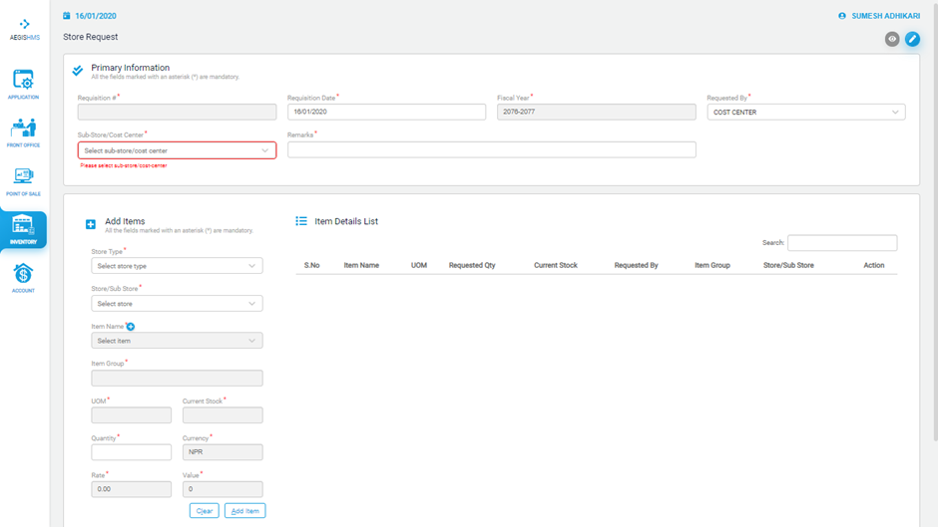Sort by Current Stock column header
The width and height of the screenshot is (938, 527).
tap(556, 265)
